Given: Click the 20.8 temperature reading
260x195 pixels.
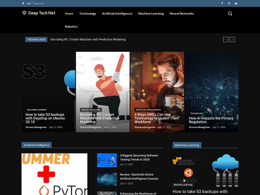Looking at the screenshot, I should pos(29,3).
